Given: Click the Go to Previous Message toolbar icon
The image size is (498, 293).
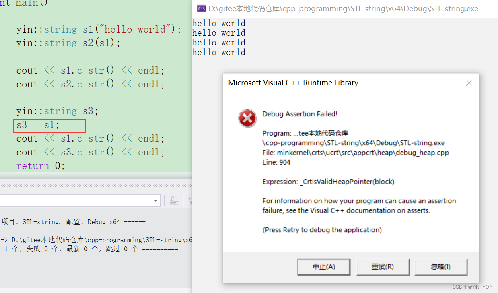Looking at the screenshot, I should (190, 200).
